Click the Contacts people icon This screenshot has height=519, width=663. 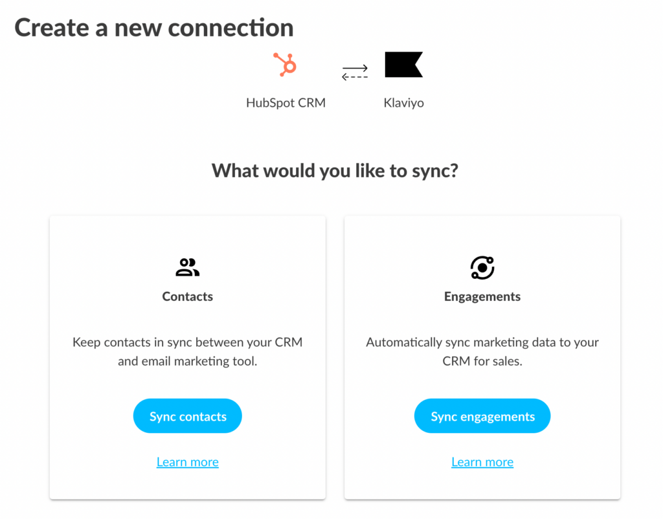click(188, 267)
